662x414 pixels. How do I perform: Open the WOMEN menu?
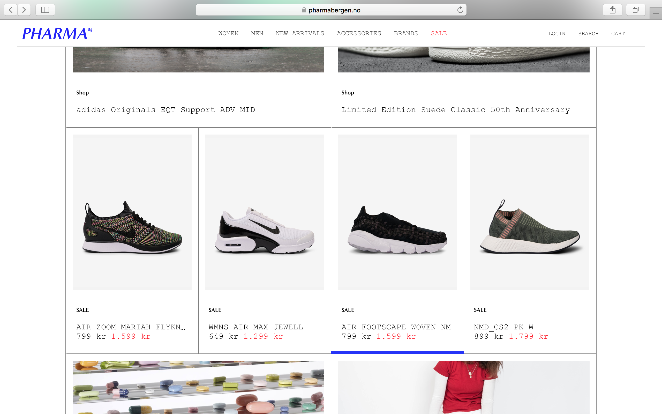click(228, 33)
